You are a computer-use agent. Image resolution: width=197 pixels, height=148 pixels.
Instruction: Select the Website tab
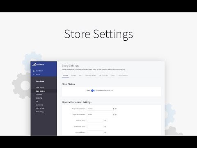(65, 75)
